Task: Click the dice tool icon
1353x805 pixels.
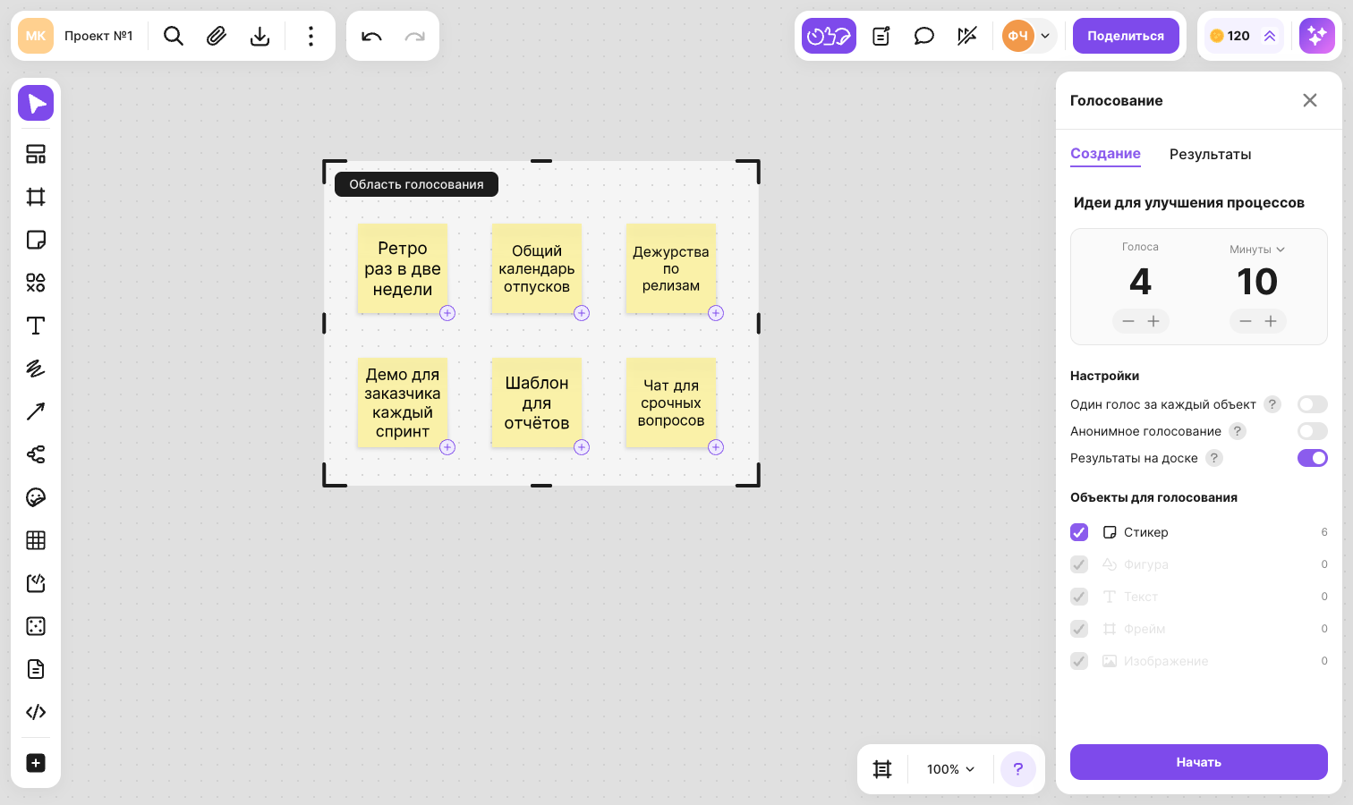Action: [36, 626]
